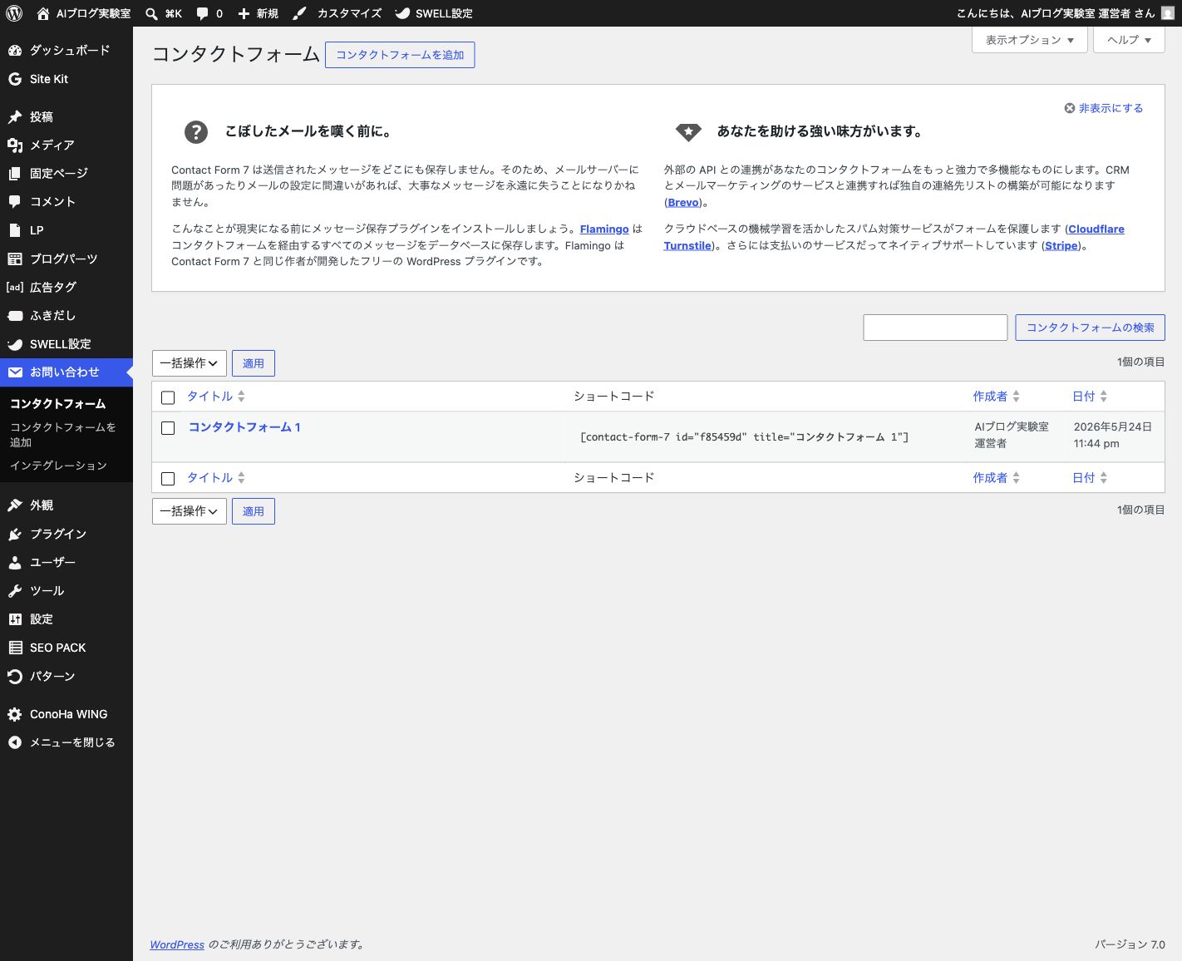Click the home icon for AIブログ実験室
Image resolution: width=1182 pixels, height=961 pixels.
pos(43,13)
